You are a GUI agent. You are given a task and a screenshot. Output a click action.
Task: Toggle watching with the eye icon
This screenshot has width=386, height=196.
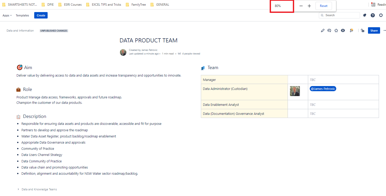[x=343, y=30]
